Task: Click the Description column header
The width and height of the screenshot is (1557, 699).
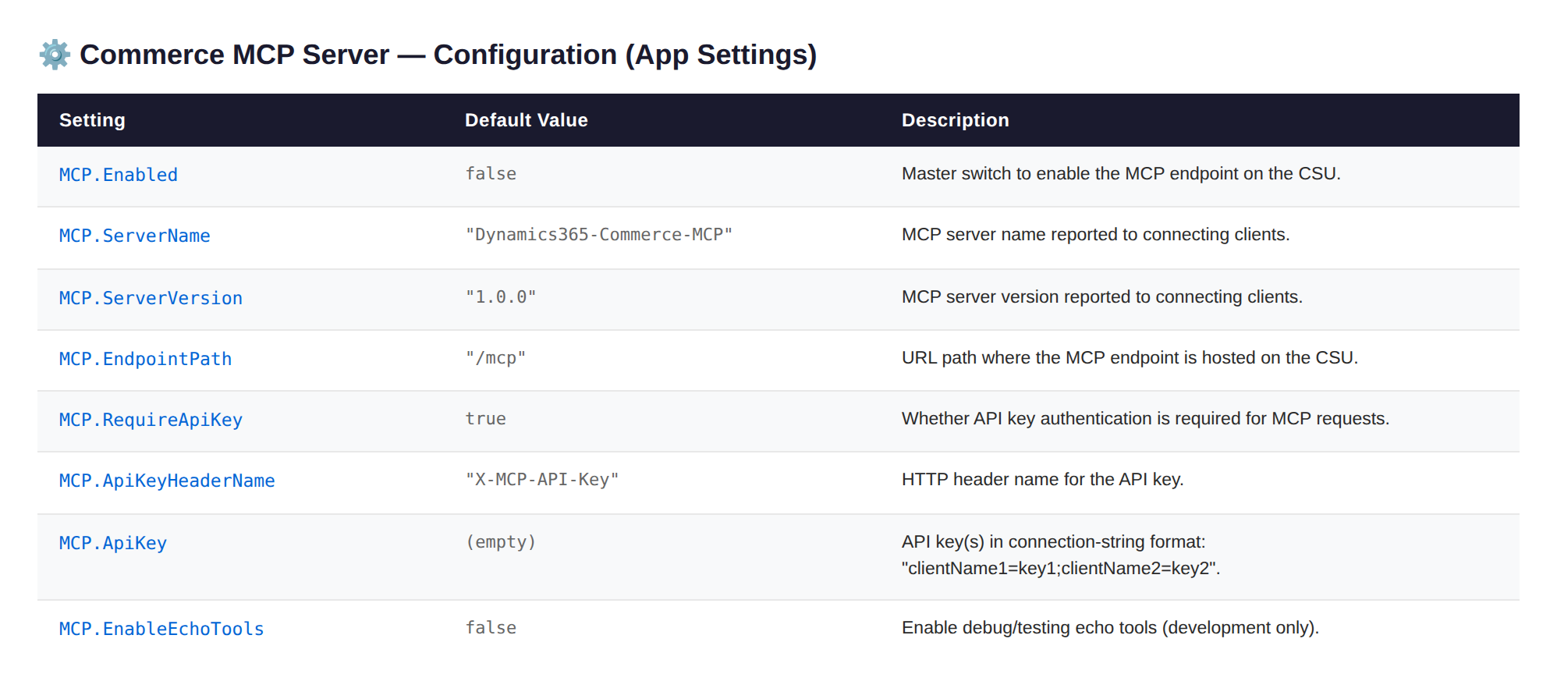Action: pos(956,120)
